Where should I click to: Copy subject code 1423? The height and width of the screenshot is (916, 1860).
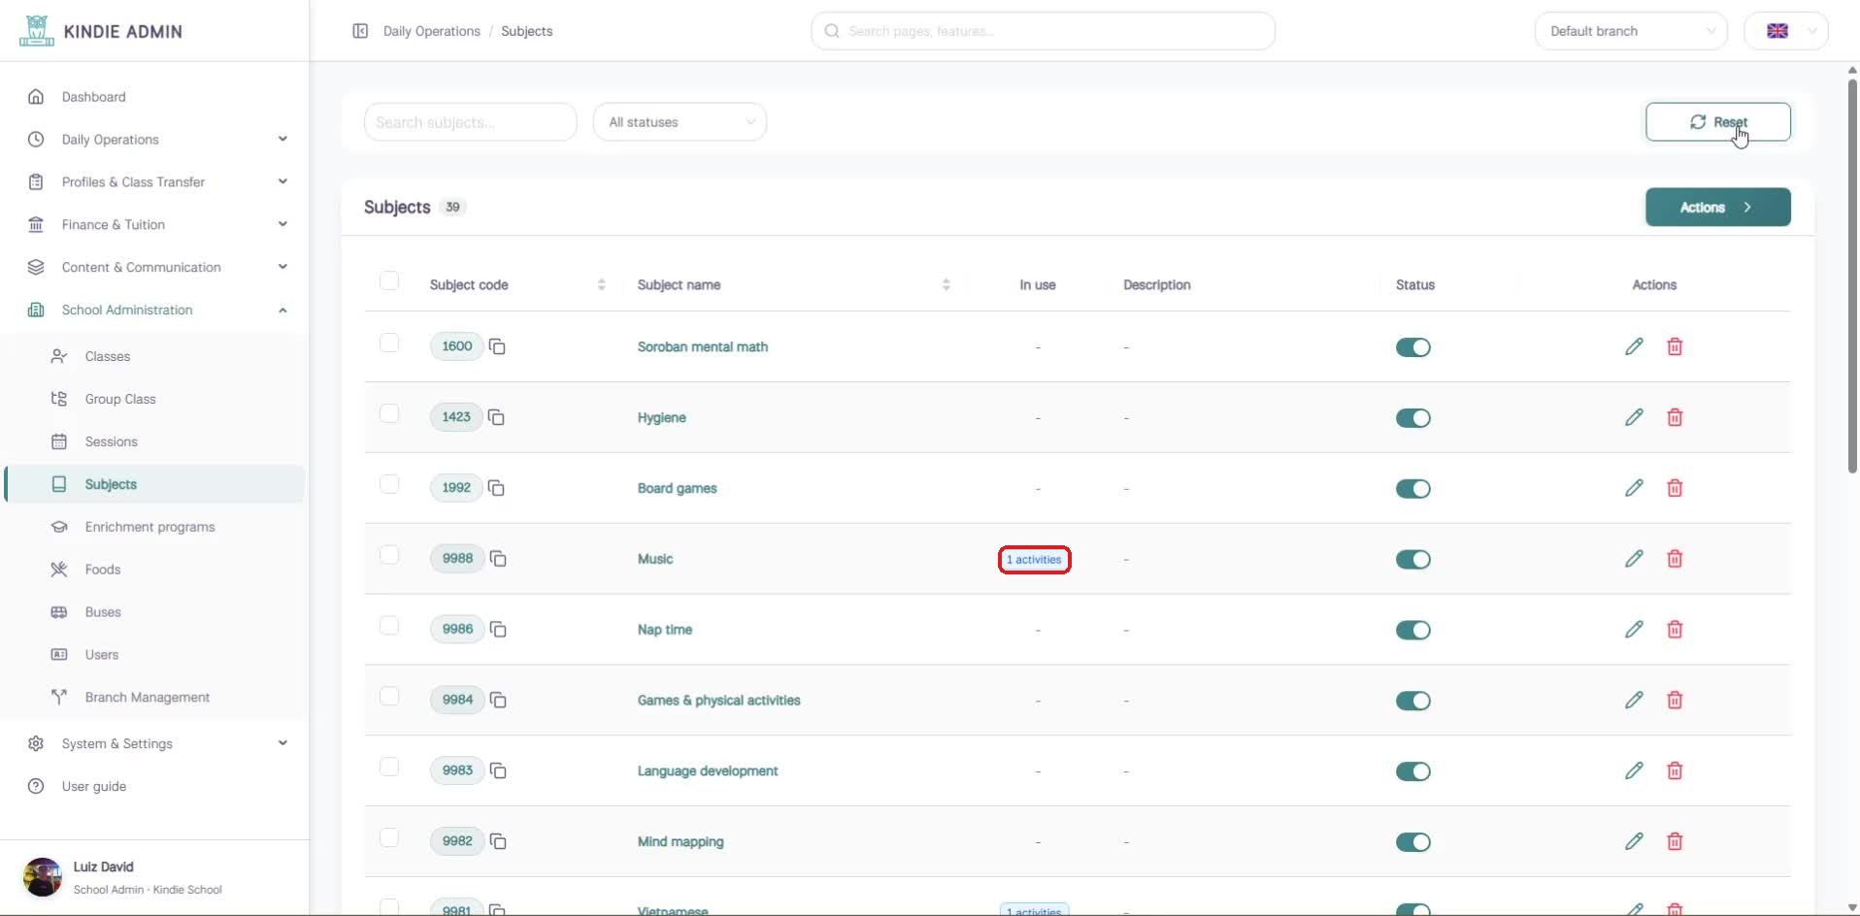click(x=496, y=417)
